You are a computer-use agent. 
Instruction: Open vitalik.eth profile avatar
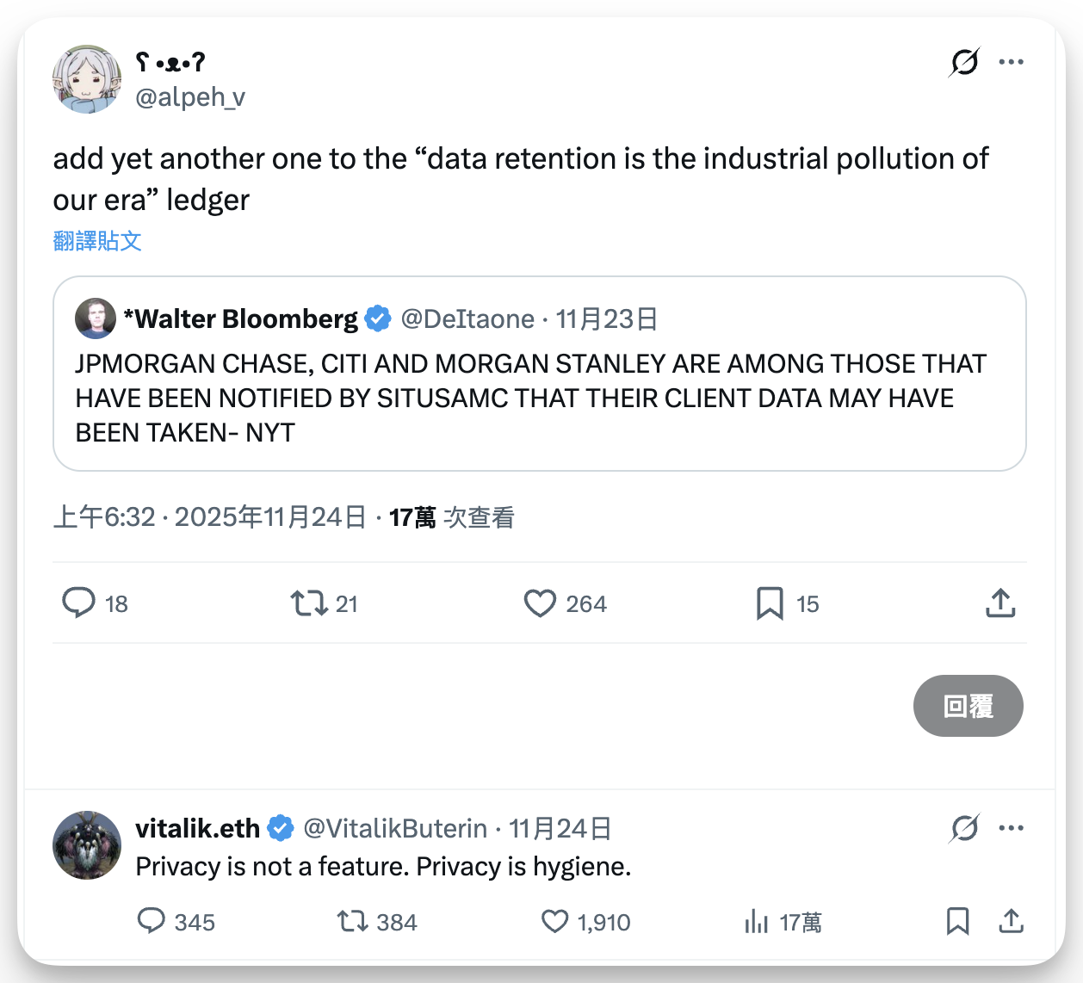[87, 845]
